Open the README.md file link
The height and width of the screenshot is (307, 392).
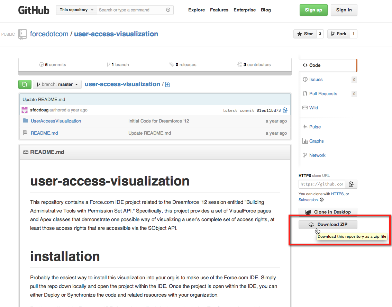pos(44,133)
